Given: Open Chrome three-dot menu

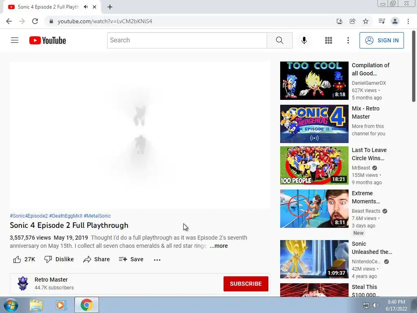Looking at the screenshot, I should [408, 21].
